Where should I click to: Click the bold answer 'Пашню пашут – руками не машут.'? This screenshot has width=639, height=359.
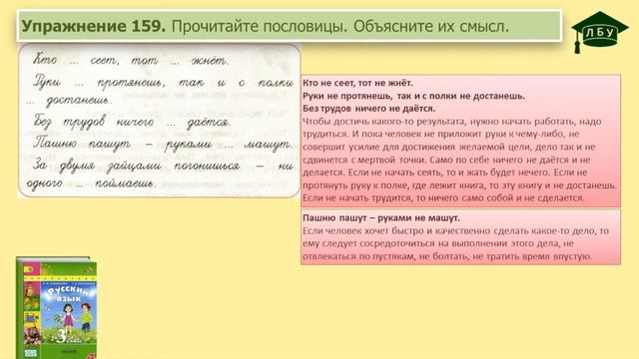coord(381,218)
